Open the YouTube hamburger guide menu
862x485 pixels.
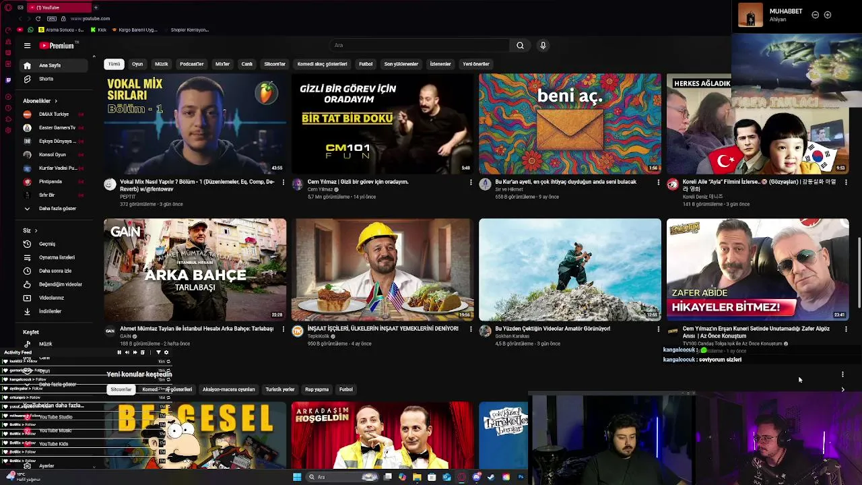click(27, 46)
